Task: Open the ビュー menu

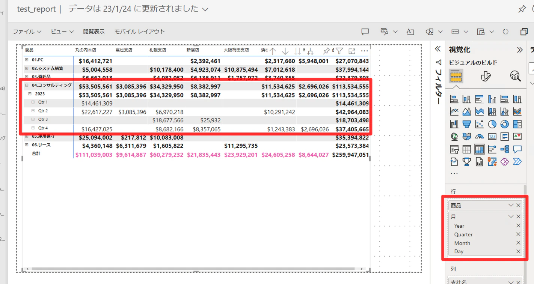Action: coord(59,32)
